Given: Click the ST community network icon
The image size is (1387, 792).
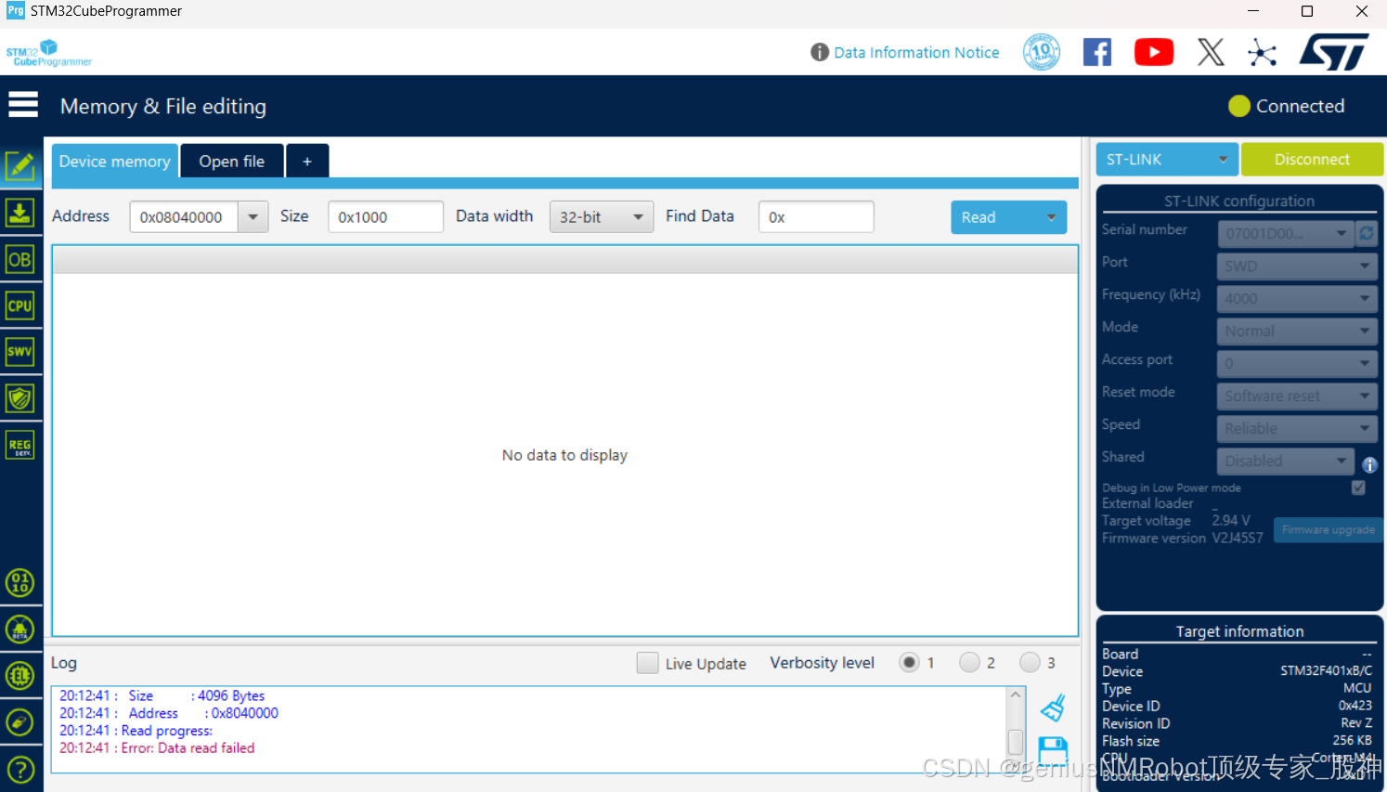Looking at the screenshot, I should pyautogui.click(x=1263, y=52).
